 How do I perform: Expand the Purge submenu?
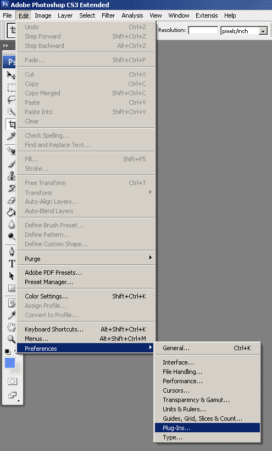pyautogui.click(x=86, y=259)
